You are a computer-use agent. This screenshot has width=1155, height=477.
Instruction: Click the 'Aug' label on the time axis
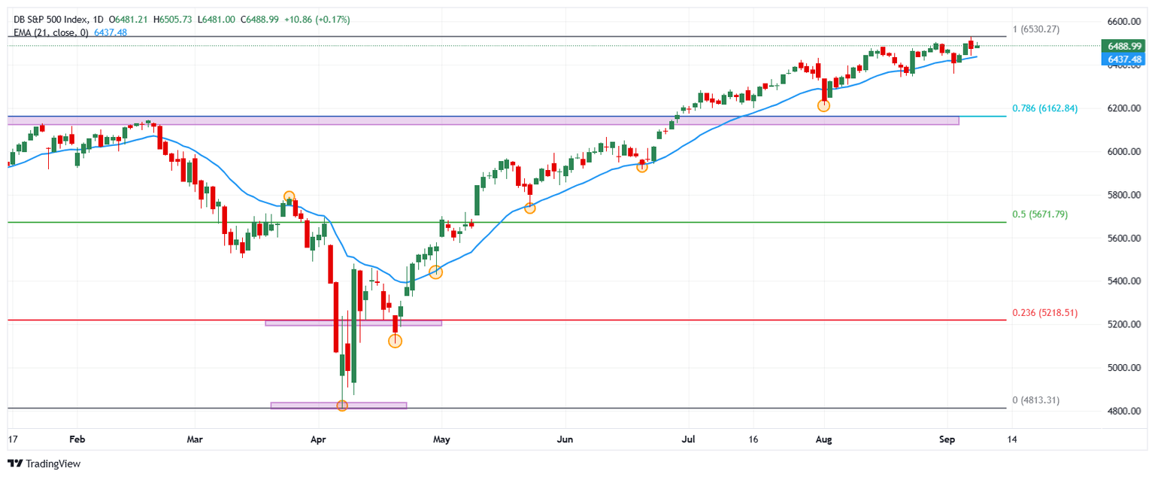click(824, 439)
